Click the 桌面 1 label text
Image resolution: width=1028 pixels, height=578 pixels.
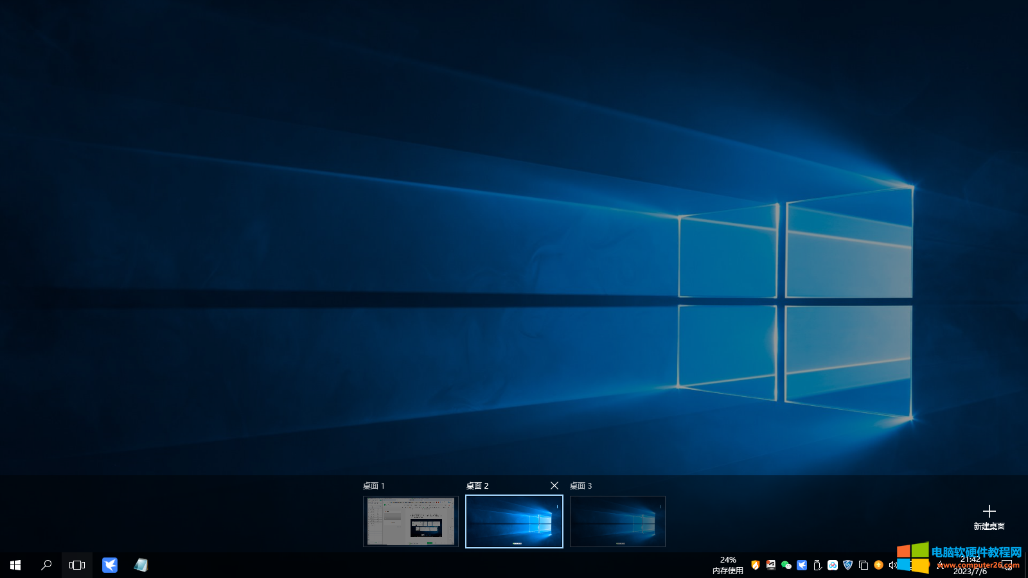point(373,486)
